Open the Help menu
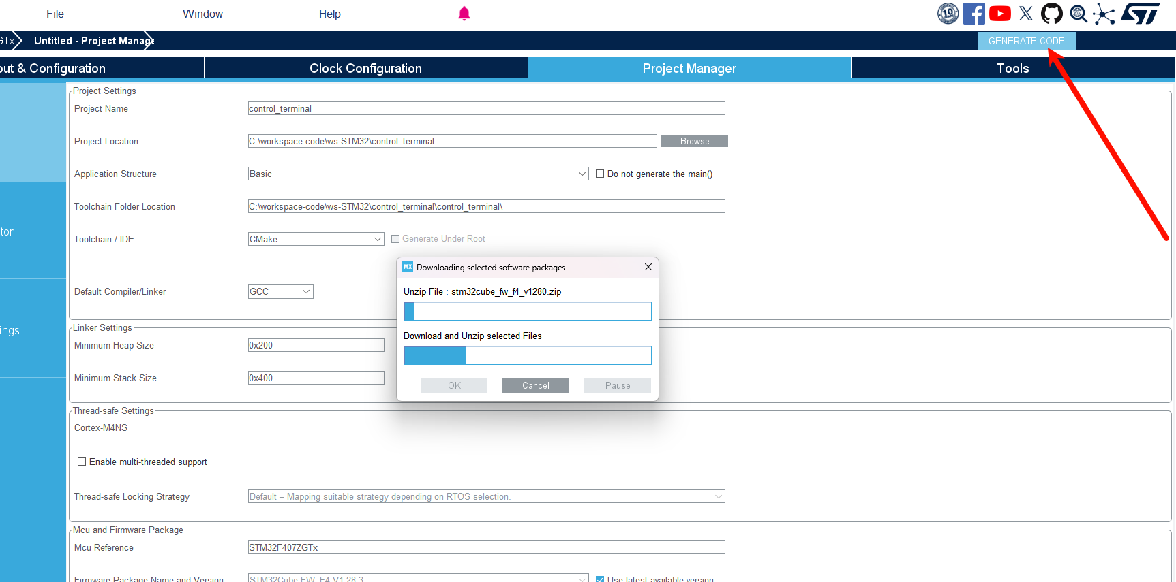Viewport: 1176px width, 582px height. [329, 14]
